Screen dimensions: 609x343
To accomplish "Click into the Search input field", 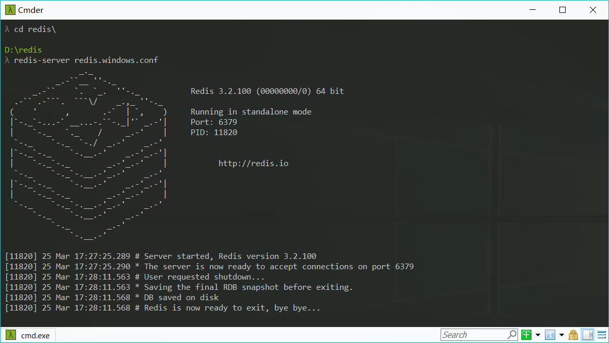I will tap(474, 334).
